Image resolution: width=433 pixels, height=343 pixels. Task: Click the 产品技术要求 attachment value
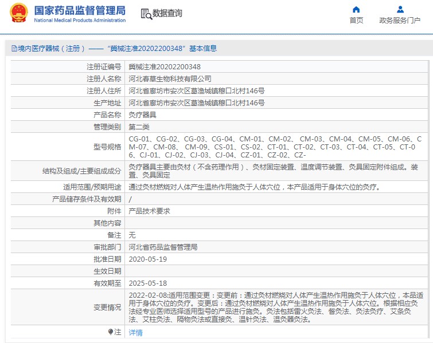point(149,211)
